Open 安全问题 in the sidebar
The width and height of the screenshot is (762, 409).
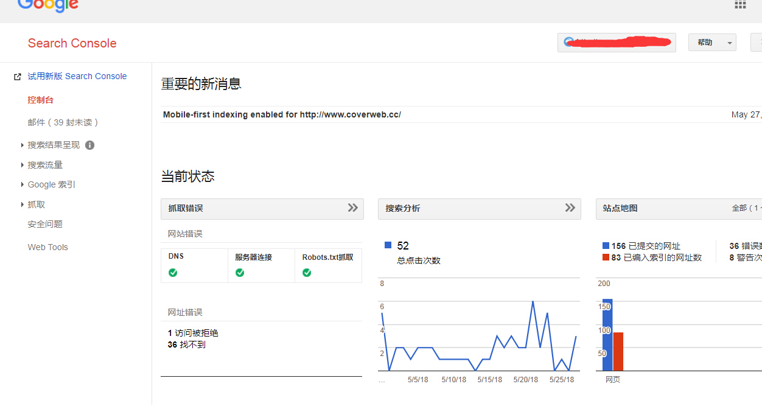pos(45,224)
